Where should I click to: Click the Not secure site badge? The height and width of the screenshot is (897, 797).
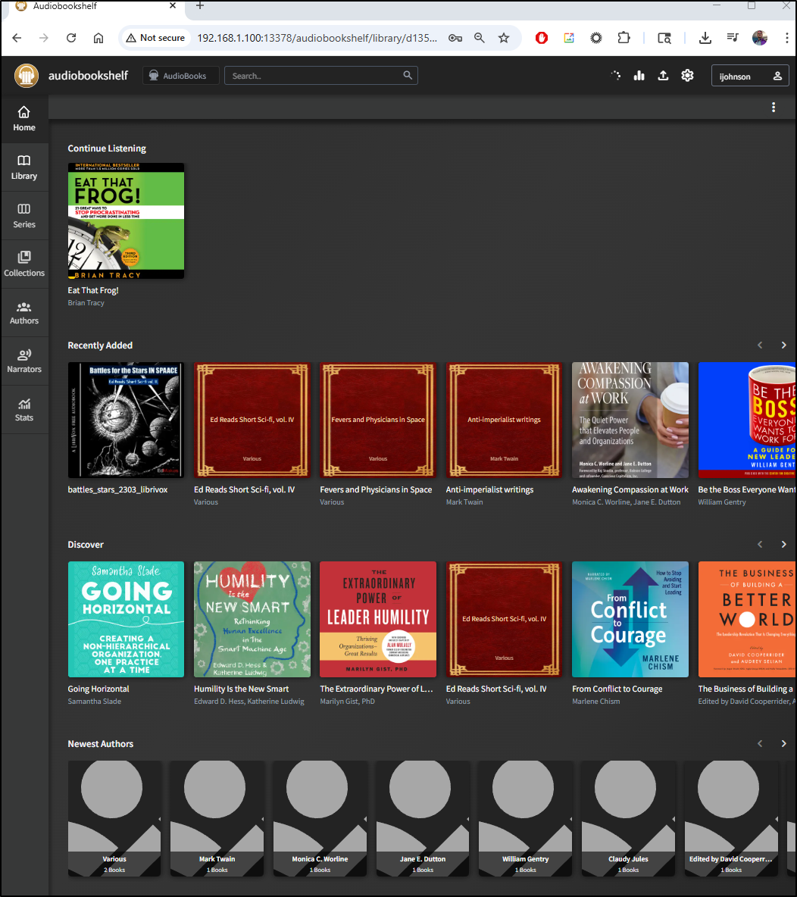tap(155, 38)
